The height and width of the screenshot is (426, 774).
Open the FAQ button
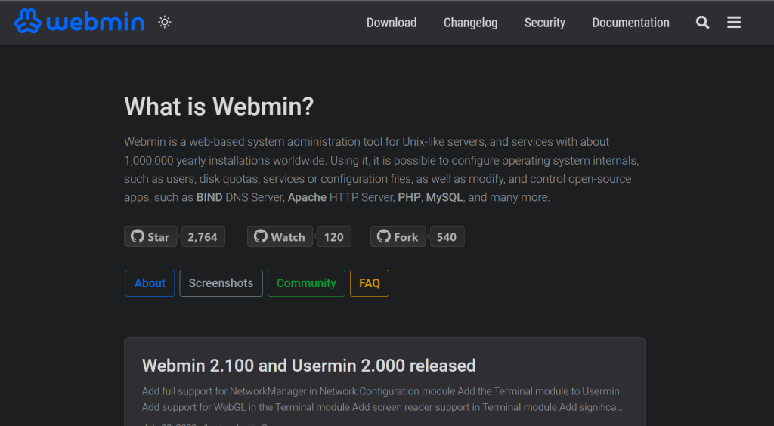coord(369,283)
